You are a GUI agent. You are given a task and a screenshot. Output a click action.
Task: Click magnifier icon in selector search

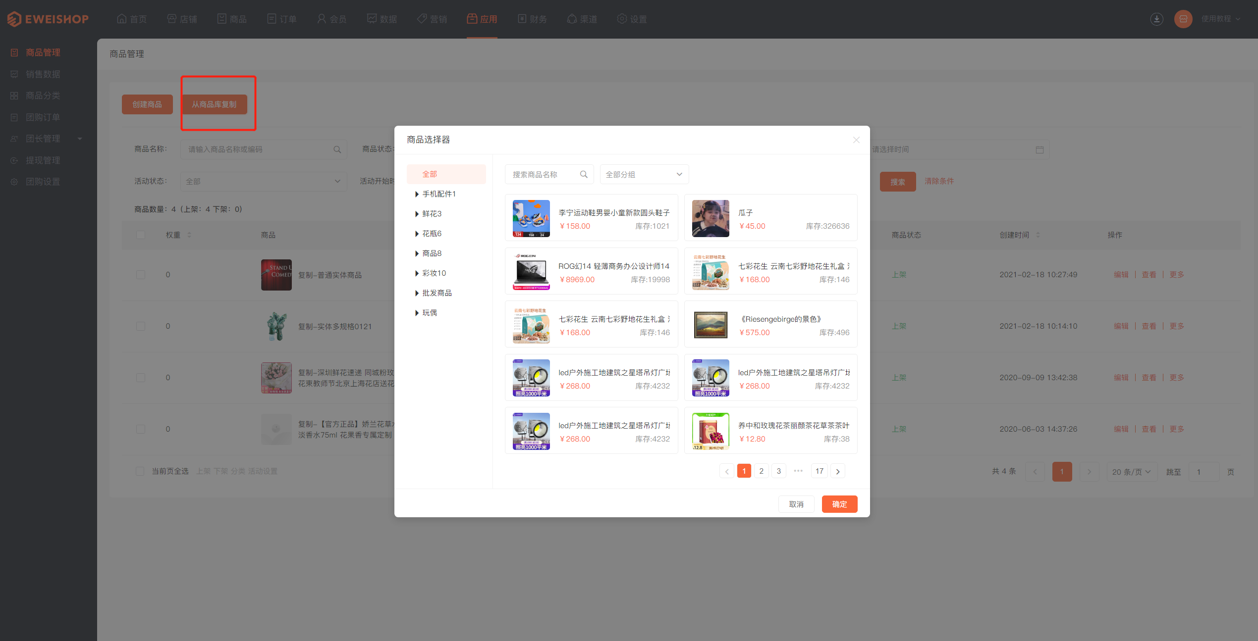coord(584,174)
